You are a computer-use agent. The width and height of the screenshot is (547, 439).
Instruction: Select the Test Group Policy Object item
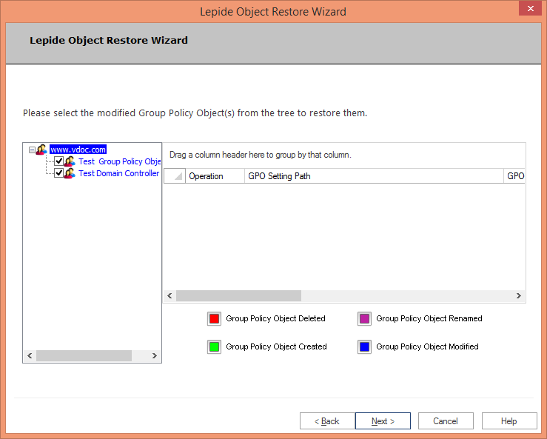tap(119, 161)
